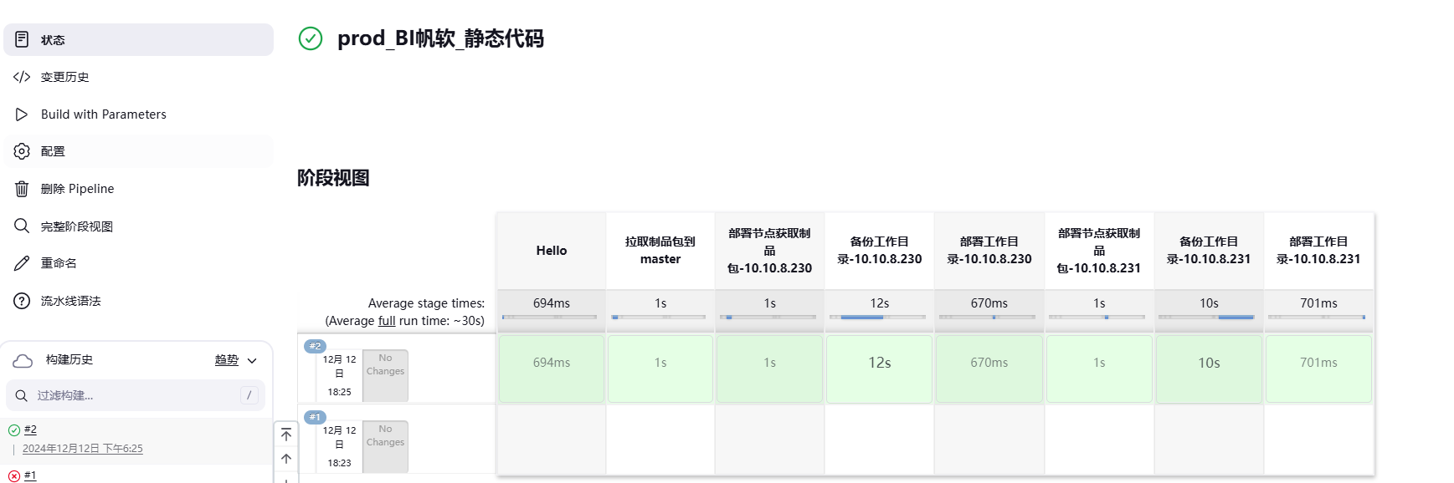Click the 状态 document icon
1454x483 pixels.
pyautogui.click(x=22, y=39)
